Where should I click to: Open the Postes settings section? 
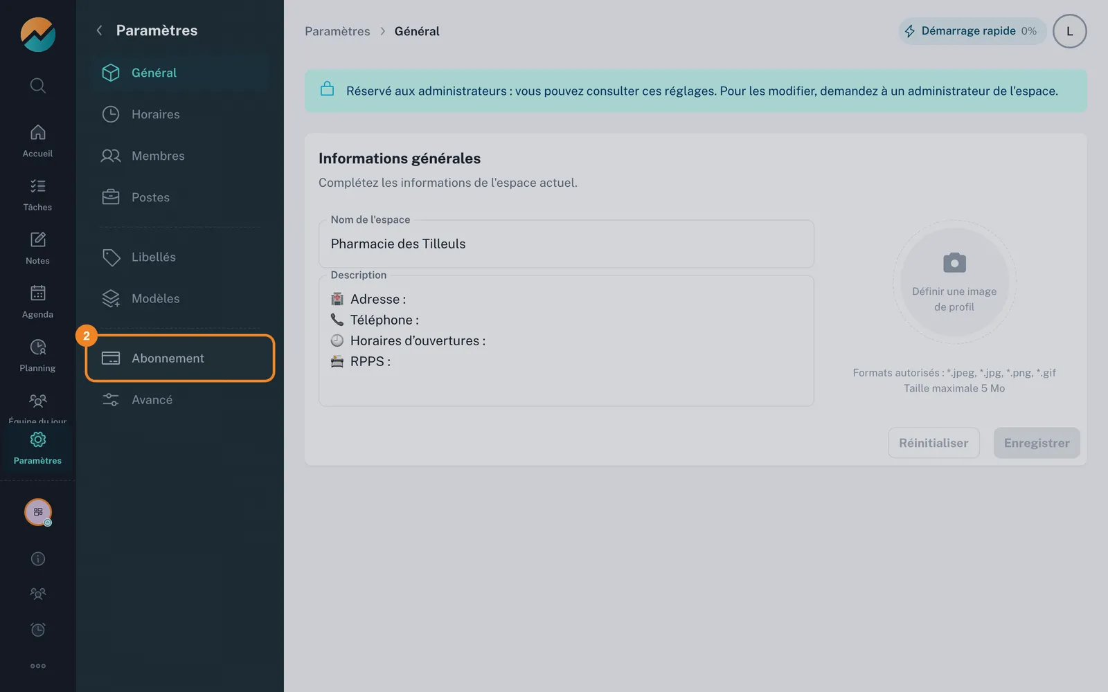pyautogui.click(x=180, y=197)
